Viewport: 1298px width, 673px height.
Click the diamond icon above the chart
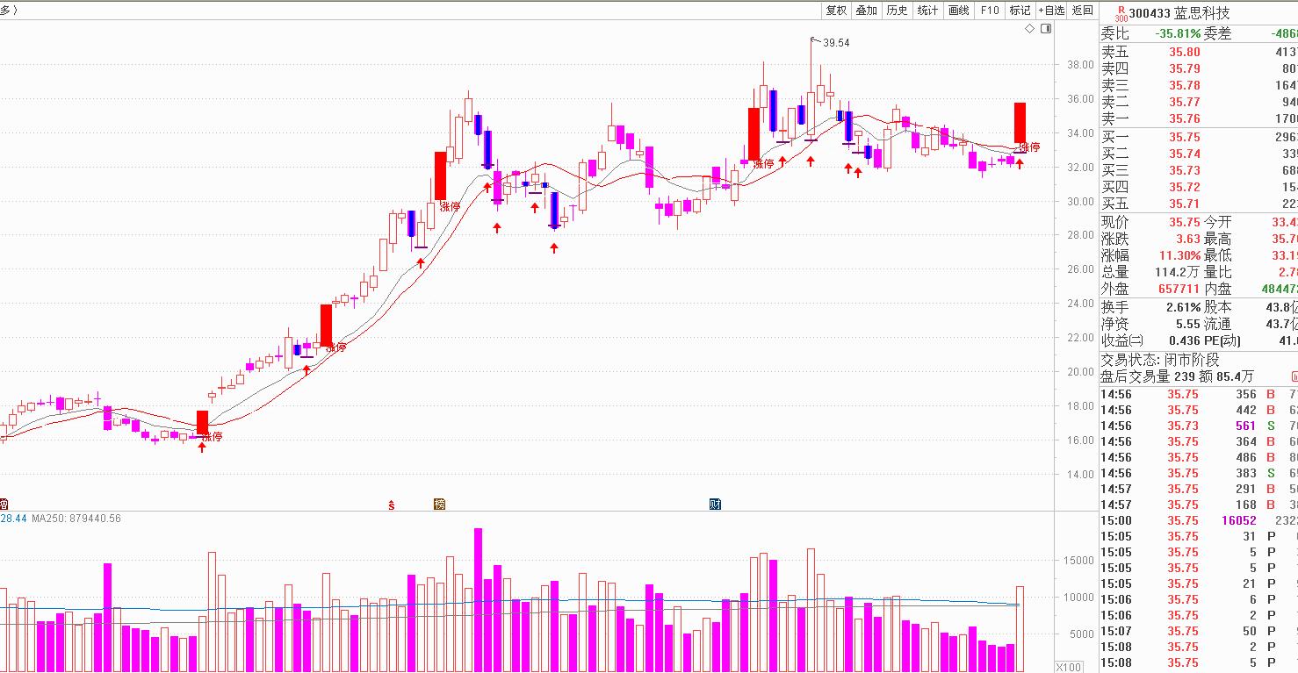tap(1030, 29)
